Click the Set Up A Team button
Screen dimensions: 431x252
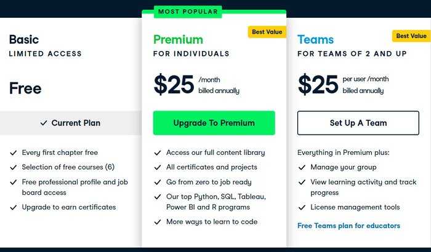[x=358, y=123]
